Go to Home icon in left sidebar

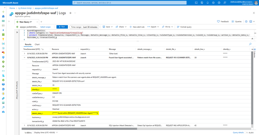(3, 16)
